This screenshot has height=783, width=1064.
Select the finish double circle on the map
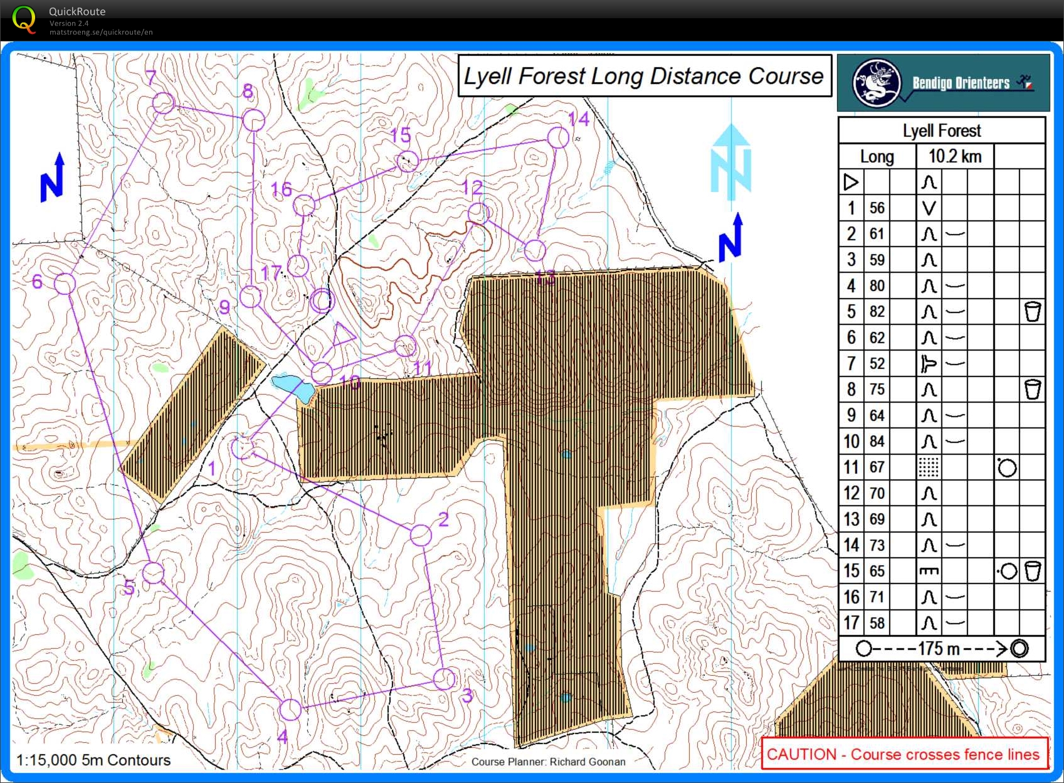click(322, 301)
